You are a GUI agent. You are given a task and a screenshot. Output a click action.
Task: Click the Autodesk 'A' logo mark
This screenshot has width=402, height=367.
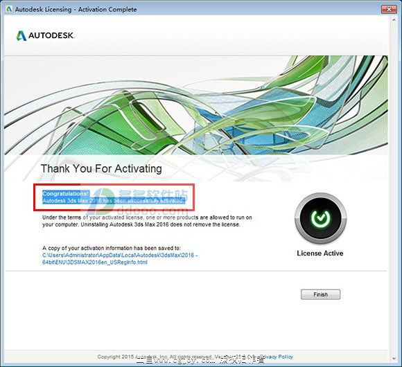(x=21, y=36)
